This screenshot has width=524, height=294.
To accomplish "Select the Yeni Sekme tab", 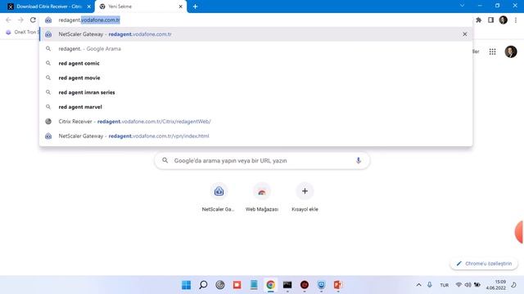I will coord(140,7).
